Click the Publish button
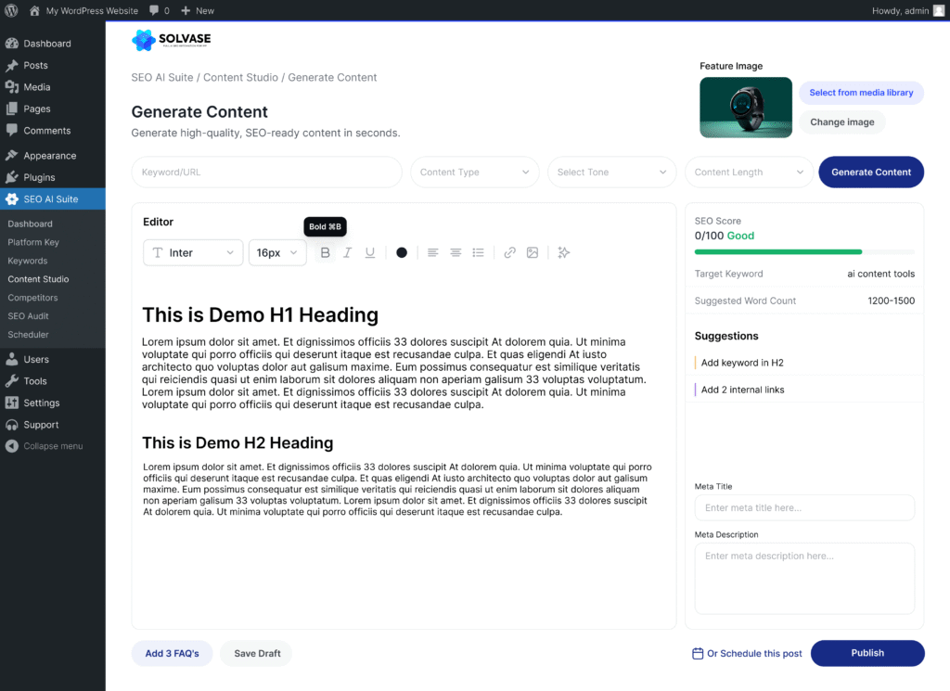This screenshot has width=950, height=691. click(867, 653)
